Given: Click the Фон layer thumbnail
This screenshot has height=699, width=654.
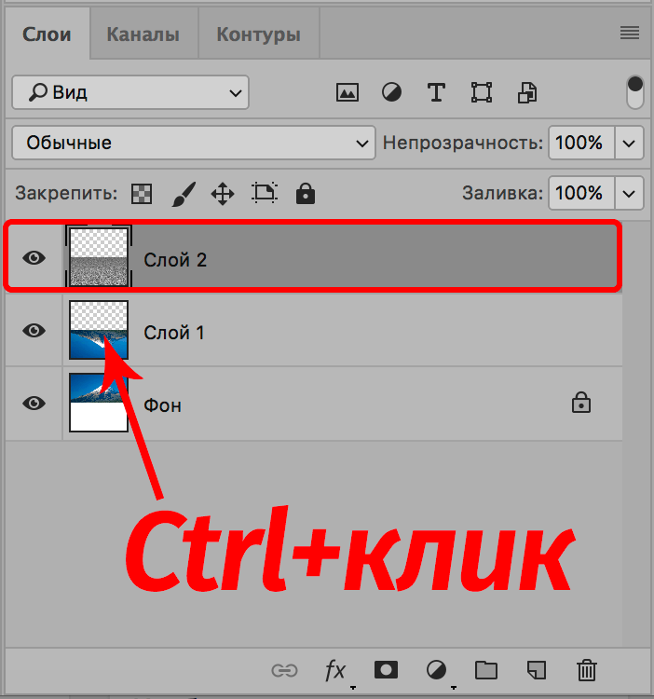Looking at the screenshot, I should (99, 403).
